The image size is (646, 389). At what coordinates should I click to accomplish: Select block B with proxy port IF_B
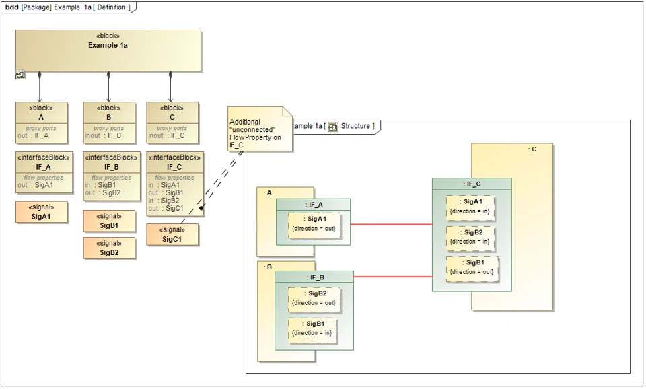tap(109, 122)
